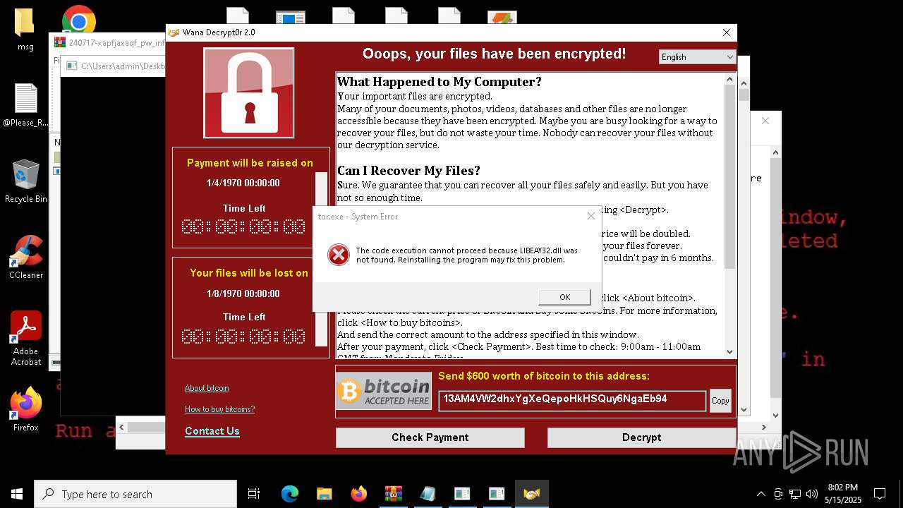Click the "Ooops, your files have been encrypted!" heading
Viewport: 903px width, 508px height.
494,54
